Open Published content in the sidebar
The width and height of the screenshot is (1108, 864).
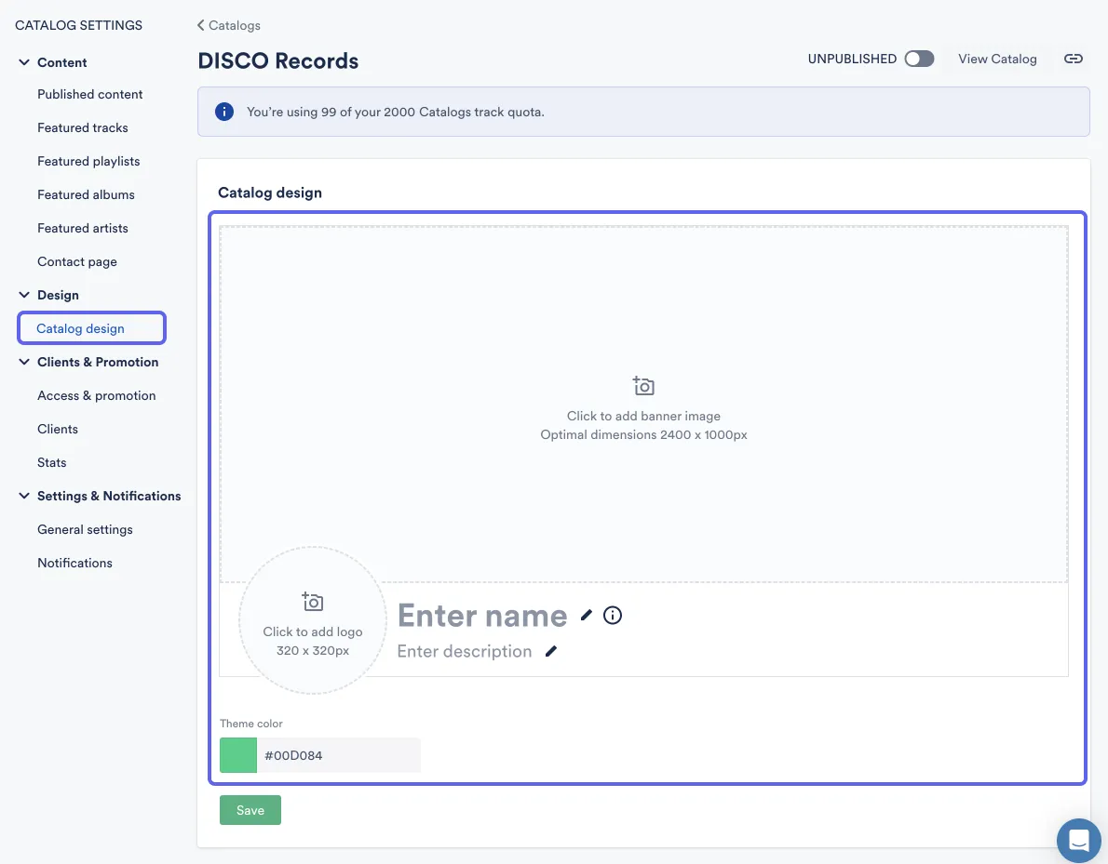coord(89,94)
